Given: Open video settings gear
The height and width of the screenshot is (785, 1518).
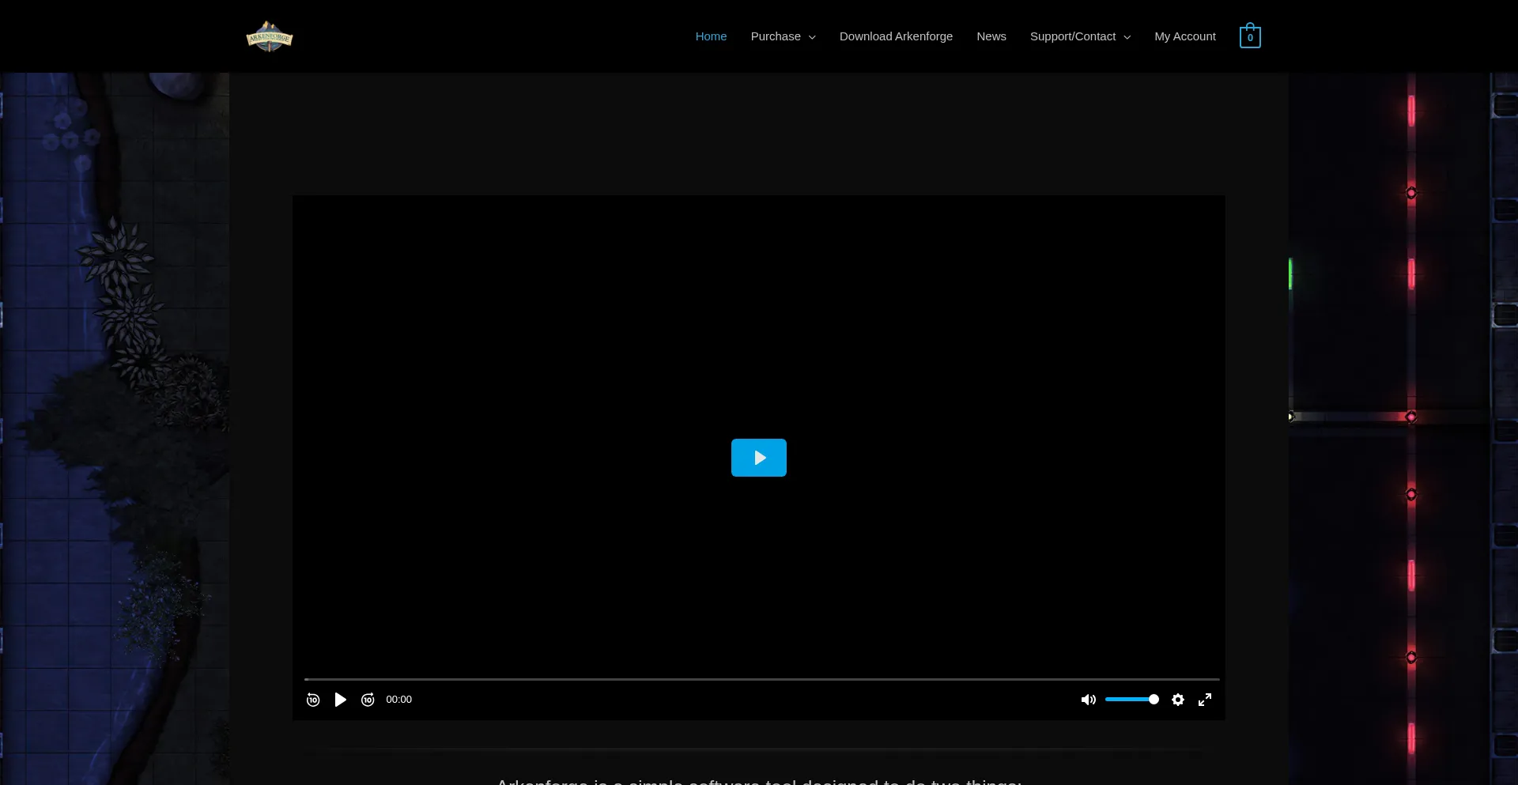Looking at the screenshot, I should click(x=1178, y=700).
